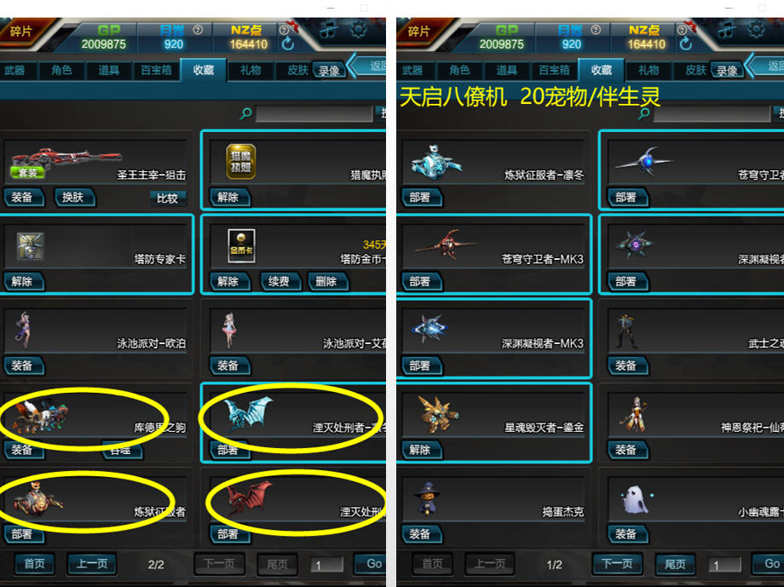Click the 捣蛋杰克 pumpkin wizard icon
Screen dimensions: 784x587
[x=427, y=498]
